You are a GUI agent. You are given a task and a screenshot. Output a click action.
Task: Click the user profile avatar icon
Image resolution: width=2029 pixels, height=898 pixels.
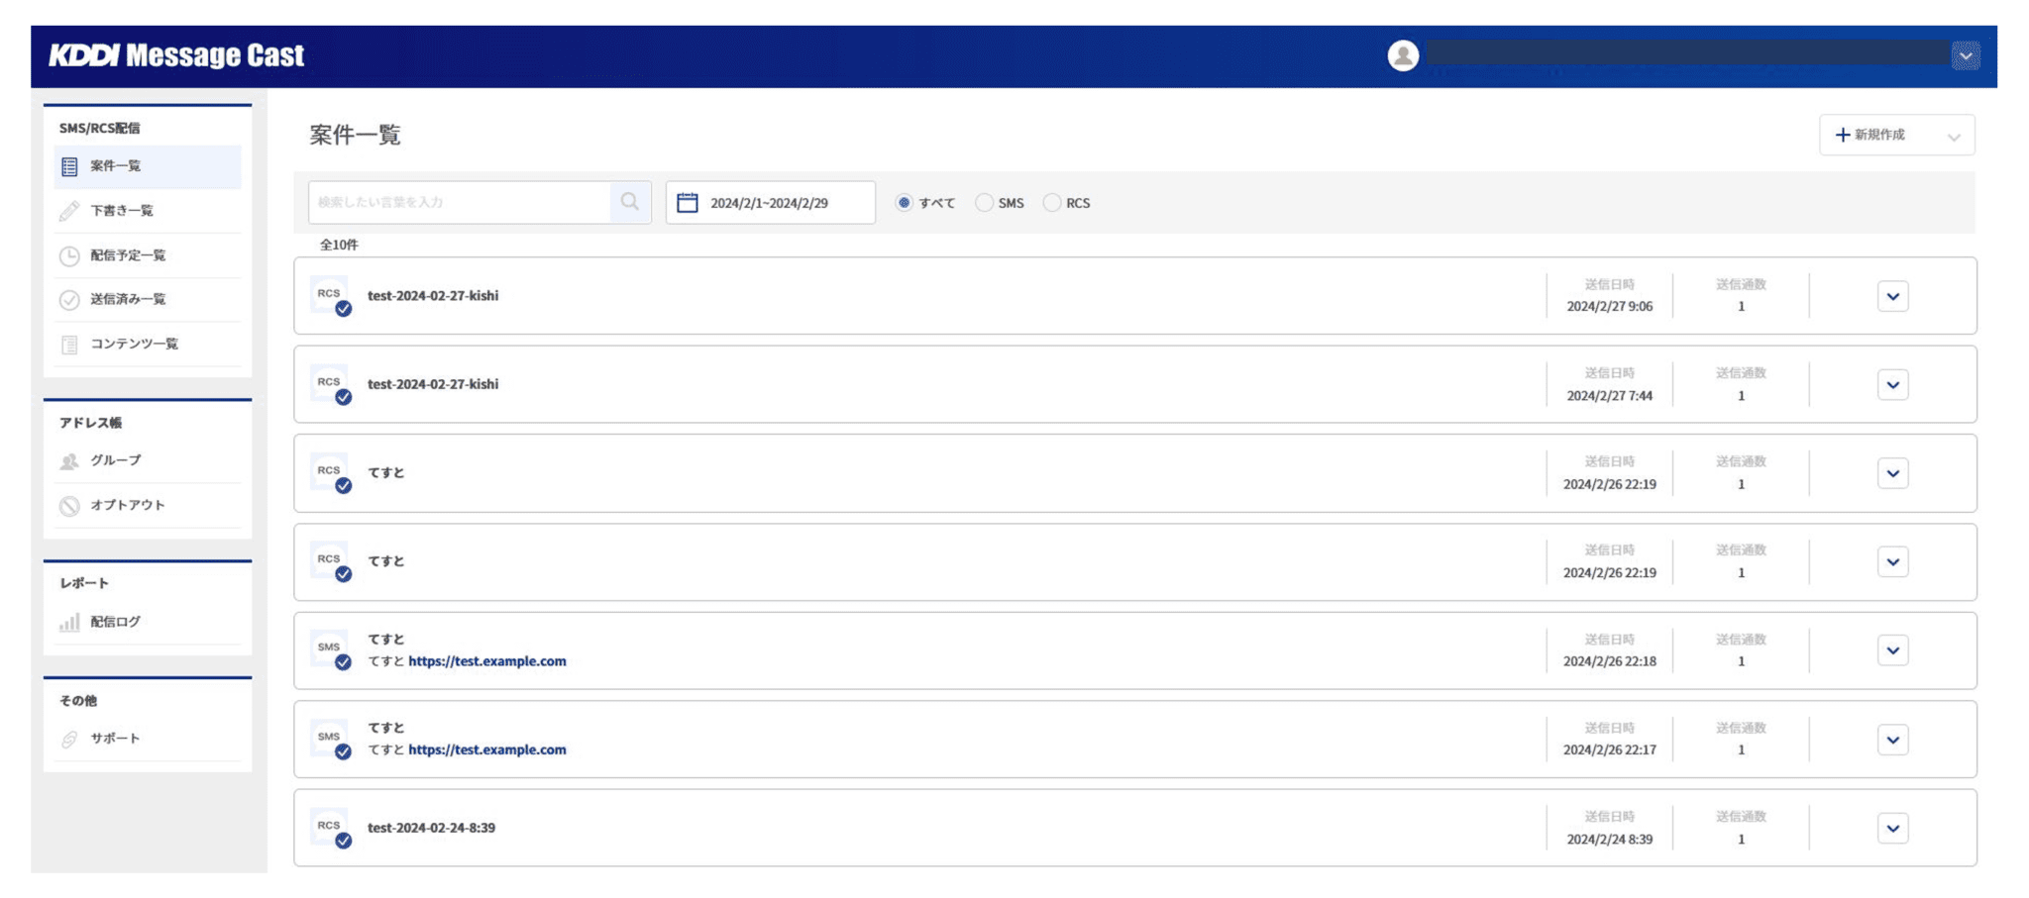pos(1402,55)
